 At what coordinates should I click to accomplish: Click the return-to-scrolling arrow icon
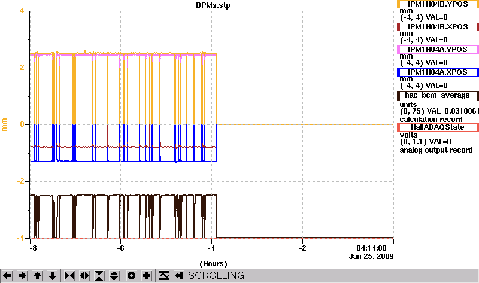click(179, 276)
